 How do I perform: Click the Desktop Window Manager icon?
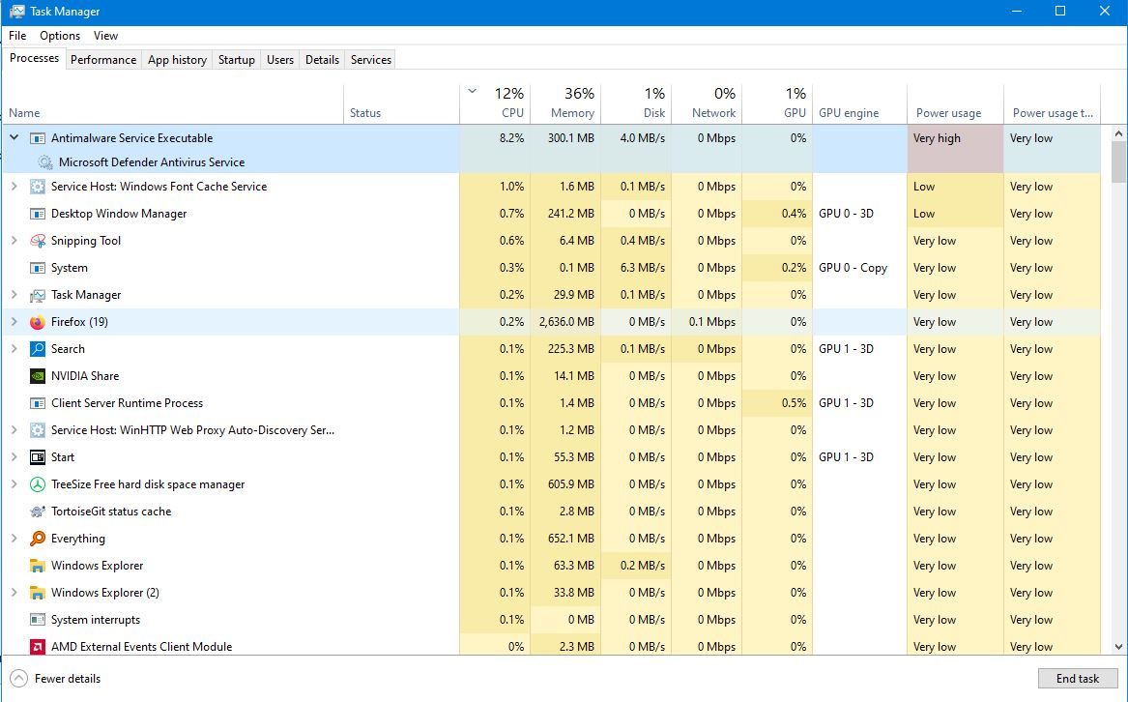coord(38,214)
